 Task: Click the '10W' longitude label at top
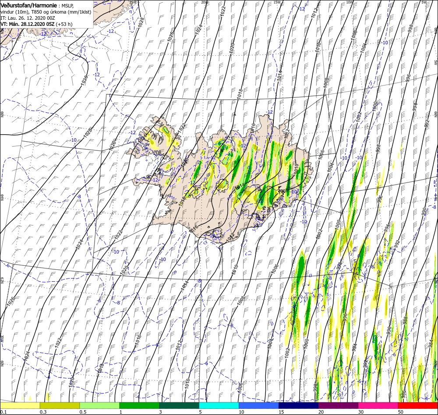click(x=350, y=2)
